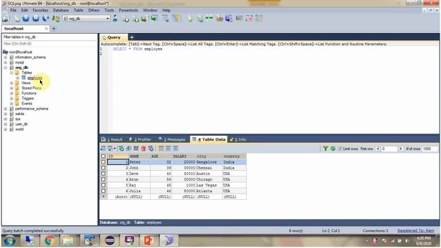This screenshot has height=248, width=441.
Task: Click PowerPoint icon on taskbar
Action: (x=149, y=240)
